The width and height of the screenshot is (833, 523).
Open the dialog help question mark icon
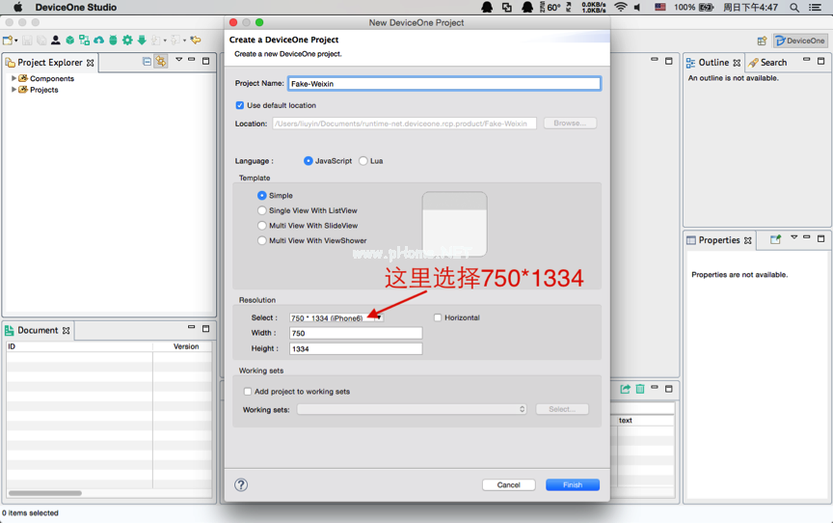[x=241, y=484]
